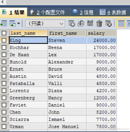Click the first_name column header

(x=67, y=33)
